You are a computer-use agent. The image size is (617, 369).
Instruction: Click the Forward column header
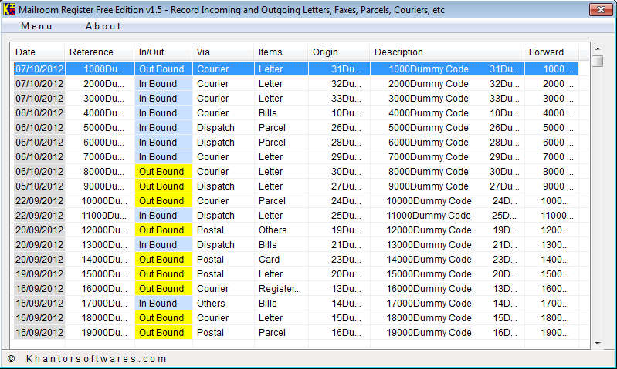pyautogui.click(x=546, y=52)
